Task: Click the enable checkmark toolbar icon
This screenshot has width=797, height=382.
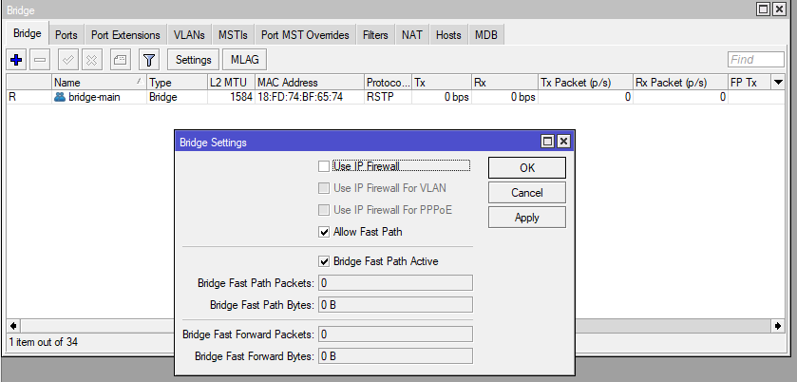Action: [68, 60]
